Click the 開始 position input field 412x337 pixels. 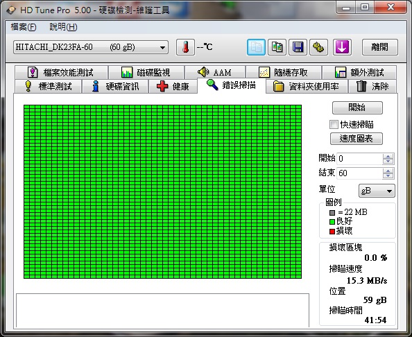359,159
